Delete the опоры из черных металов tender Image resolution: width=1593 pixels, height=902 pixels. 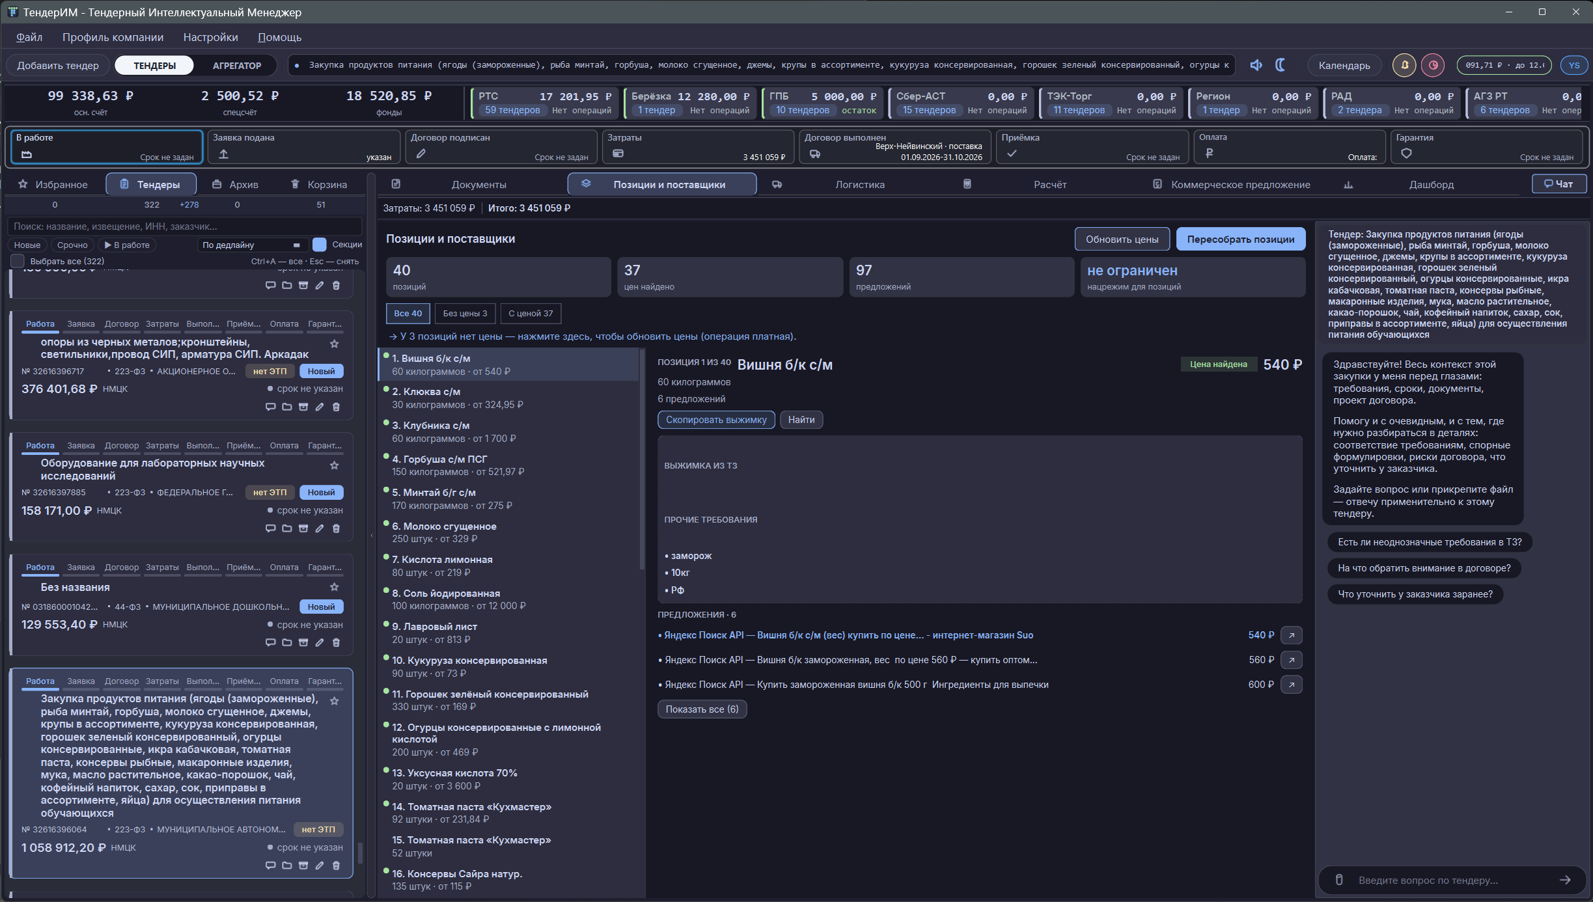pos(336,407)
